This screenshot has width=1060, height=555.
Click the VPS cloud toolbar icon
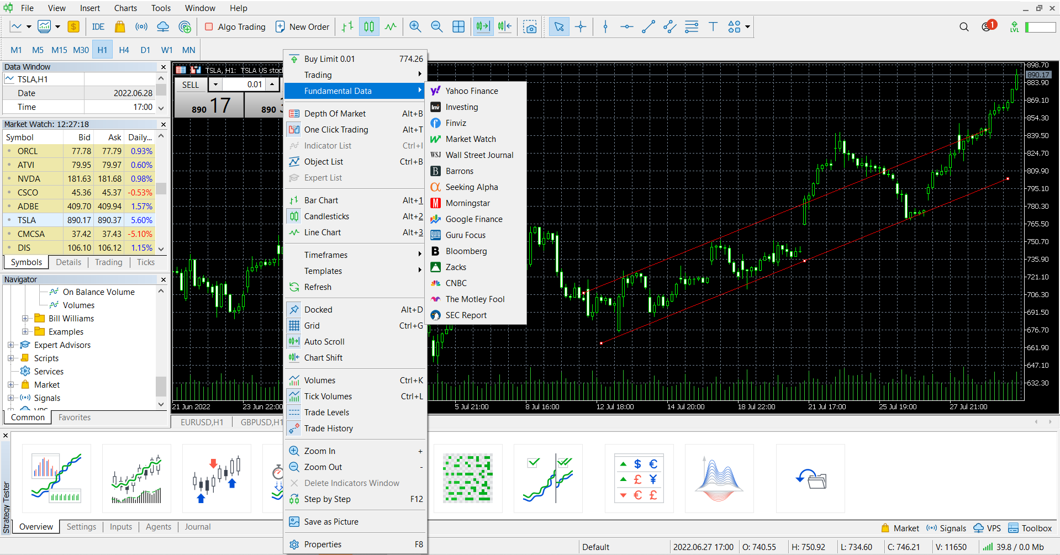[163, 27]
